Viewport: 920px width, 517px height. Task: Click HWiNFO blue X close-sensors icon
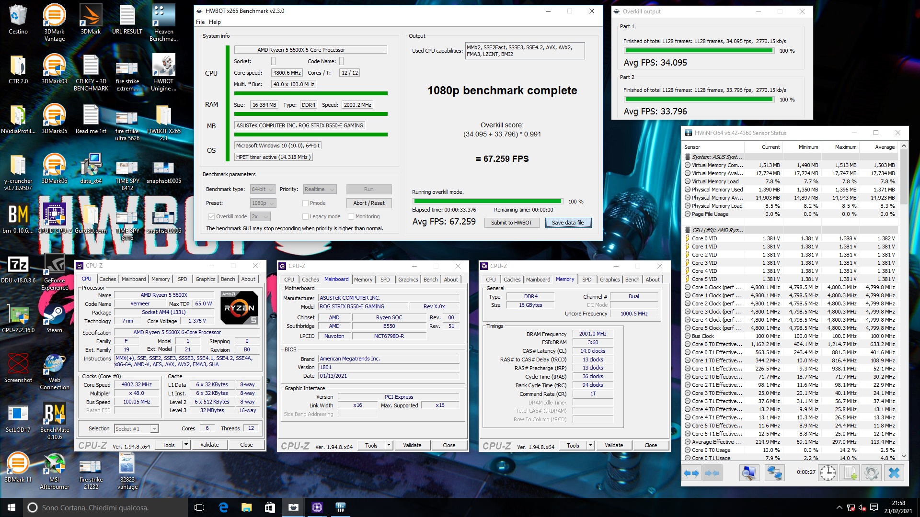pyautogui.click(x=894, y=473)
